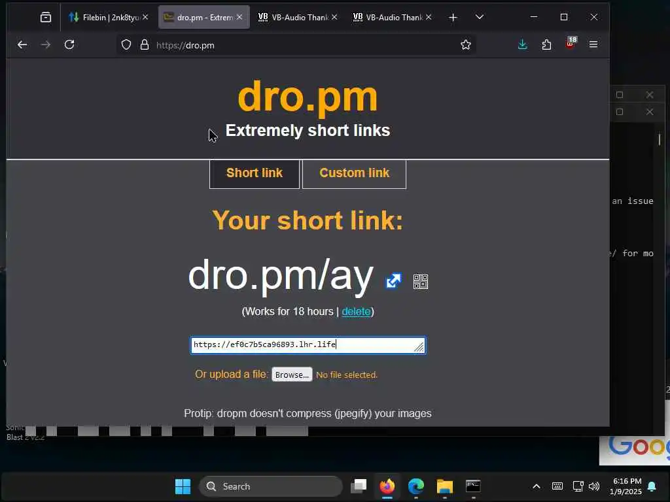
Task: Open Task View on taskbar
Action: pos(359,486)
